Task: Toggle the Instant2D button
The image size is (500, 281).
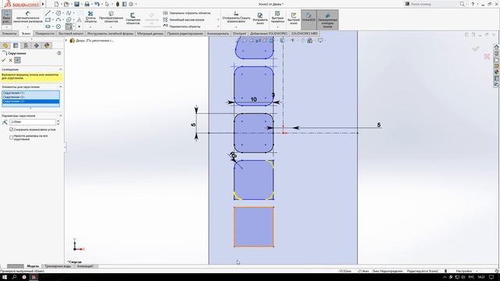Action: (x=309, y=19)
